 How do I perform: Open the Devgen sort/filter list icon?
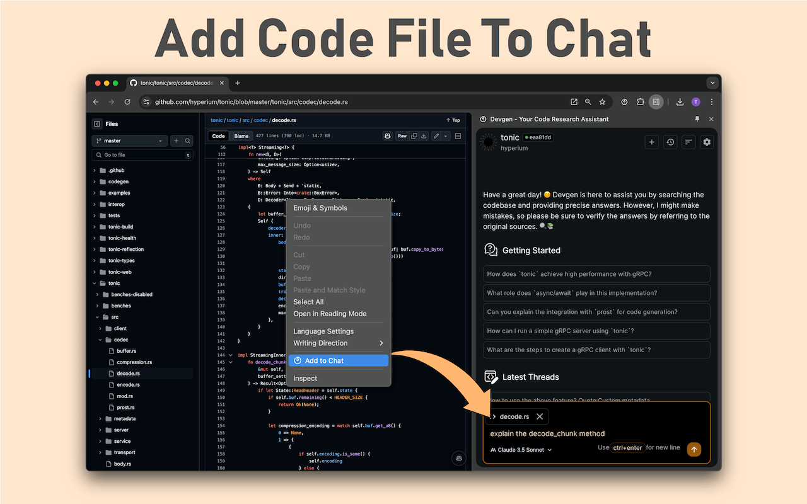pos(688,142)
